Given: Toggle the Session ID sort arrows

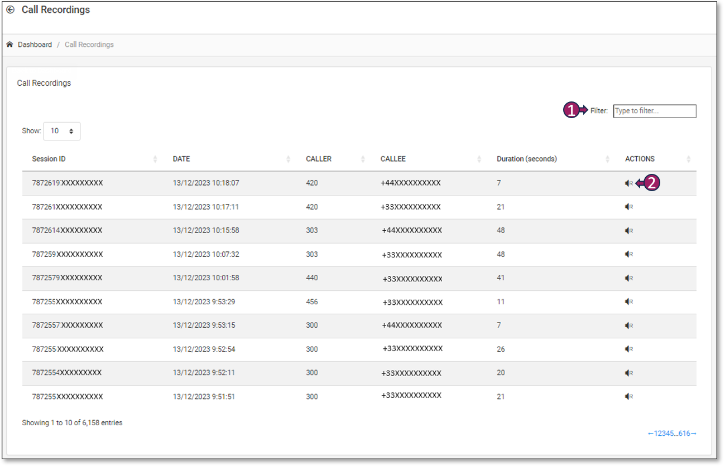Looking at the screenshot, I should [x=155, y=159].
